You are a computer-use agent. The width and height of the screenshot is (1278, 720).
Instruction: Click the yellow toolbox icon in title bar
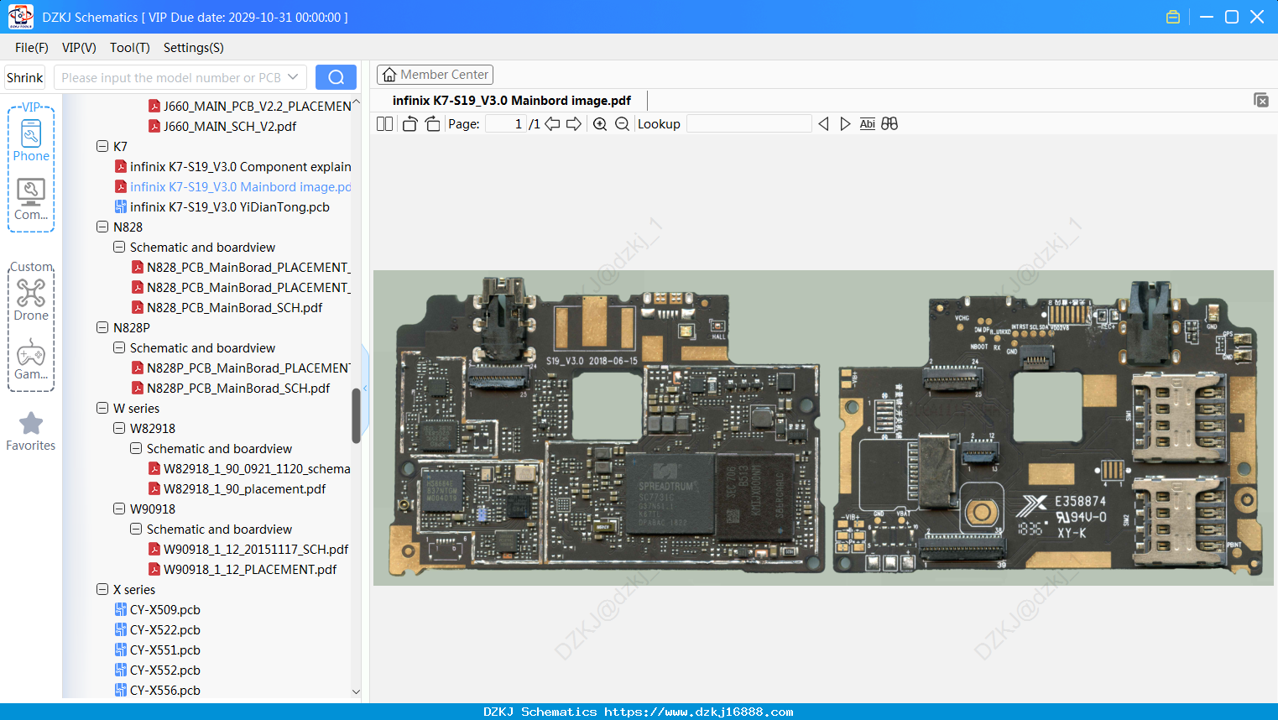point(1173,17)
